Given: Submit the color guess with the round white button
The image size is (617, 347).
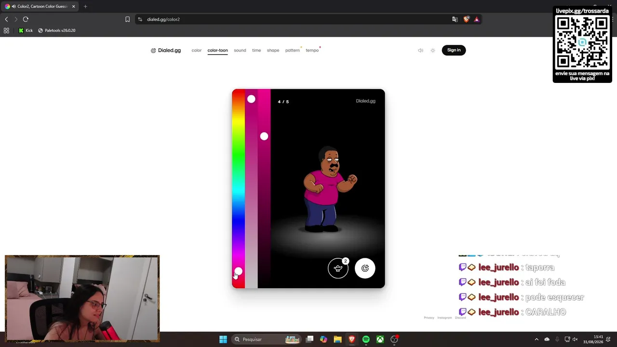Looking at the screenshot, I should pyautogui.click(x=365, y=268).
